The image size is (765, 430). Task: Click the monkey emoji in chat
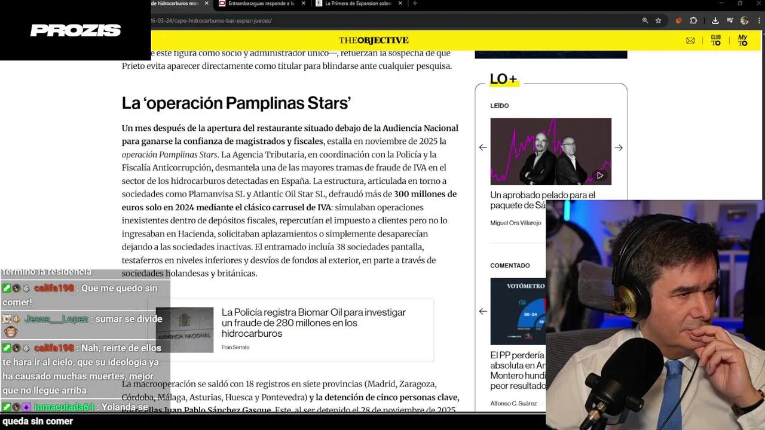(x=10, y=331)
